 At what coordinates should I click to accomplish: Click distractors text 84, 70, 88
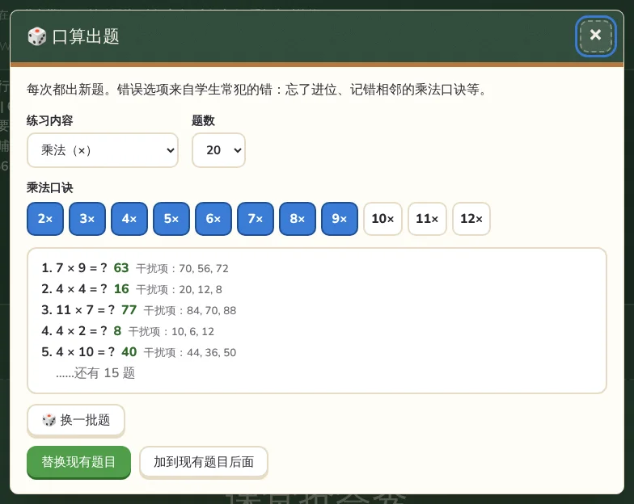[212, 310]
